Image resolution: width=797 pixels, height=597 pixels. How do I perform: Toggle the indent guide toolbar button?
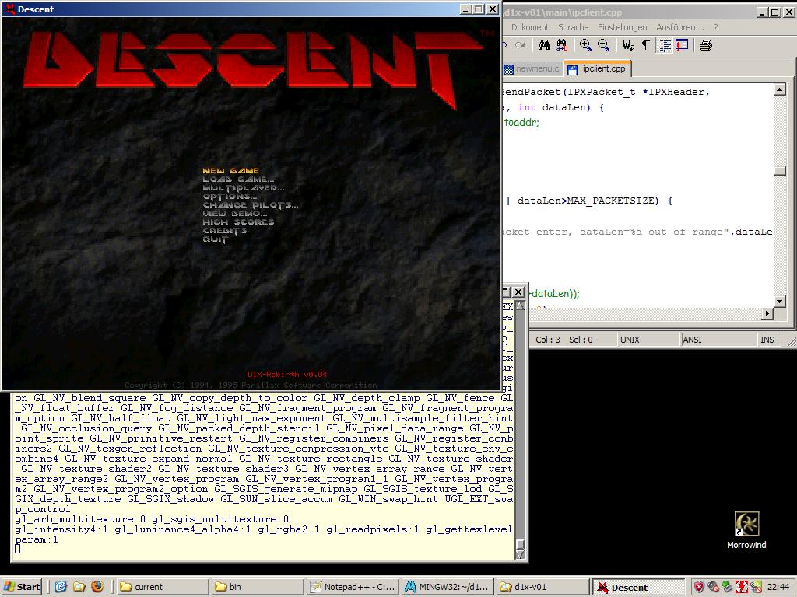(665, 45)
